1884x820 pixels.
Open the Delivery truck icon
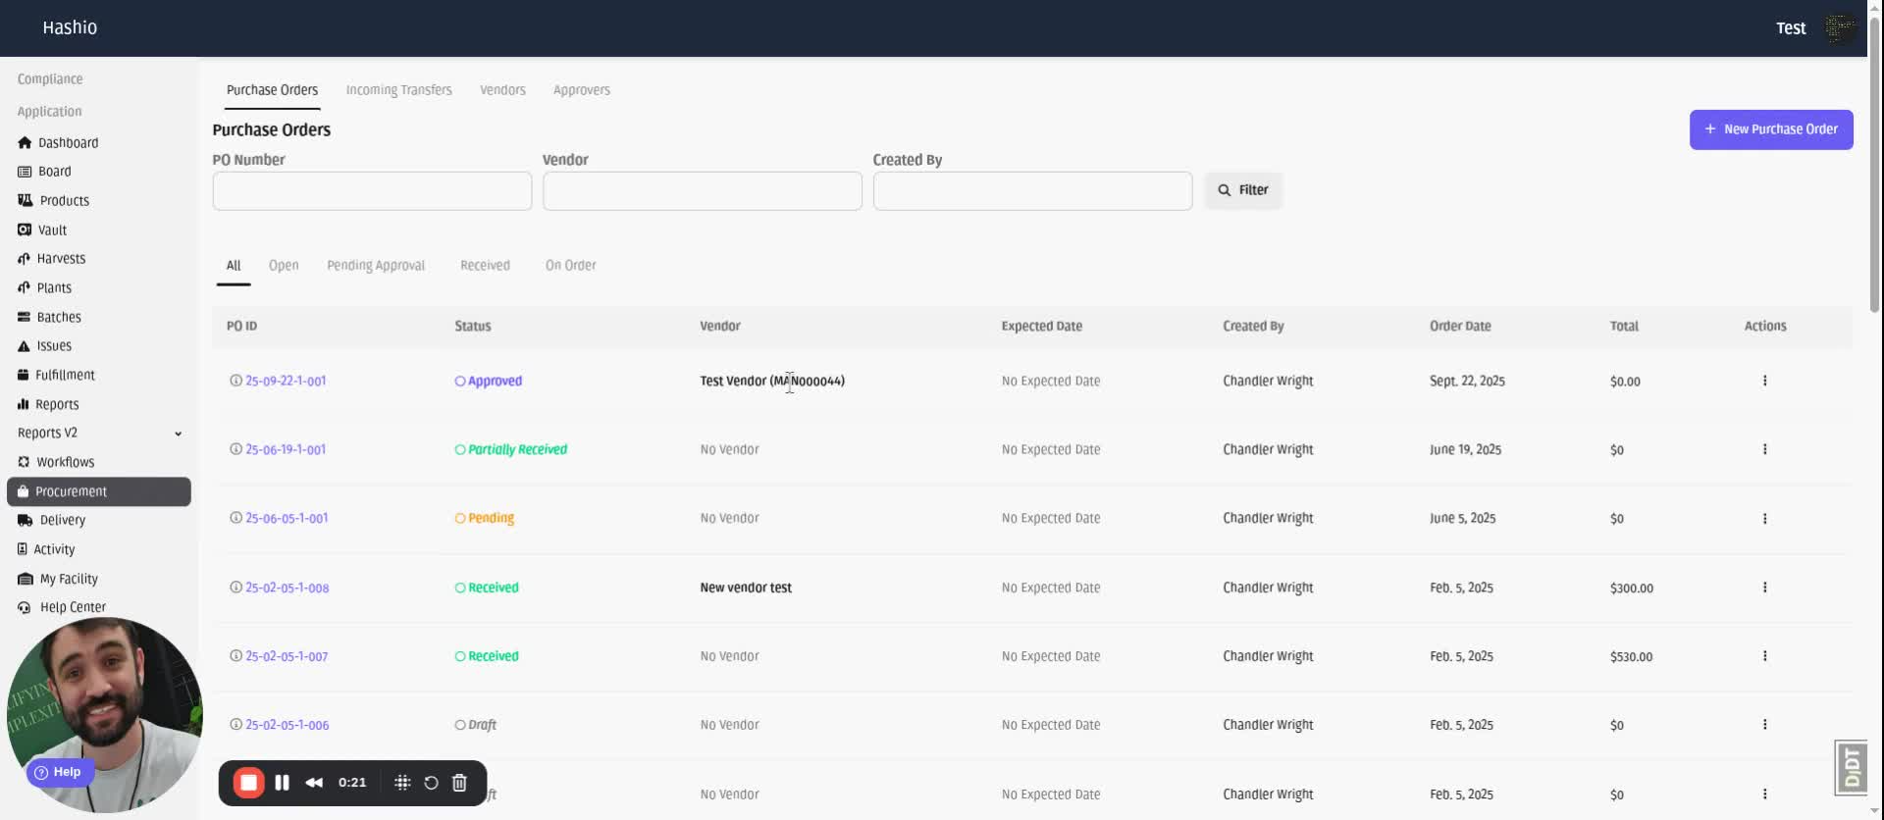pyautogui.click(x=26, y=521)
